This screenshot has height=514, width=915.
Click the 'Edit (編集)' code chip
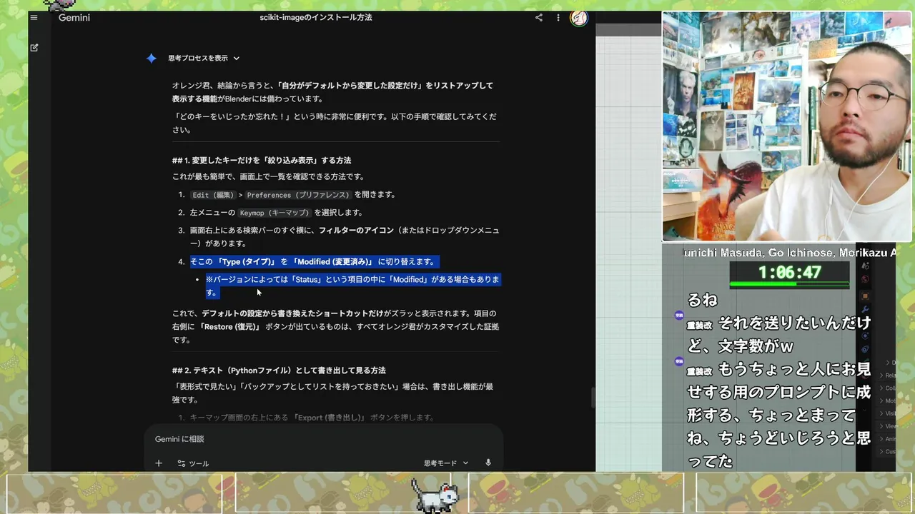tap(213, 195)
